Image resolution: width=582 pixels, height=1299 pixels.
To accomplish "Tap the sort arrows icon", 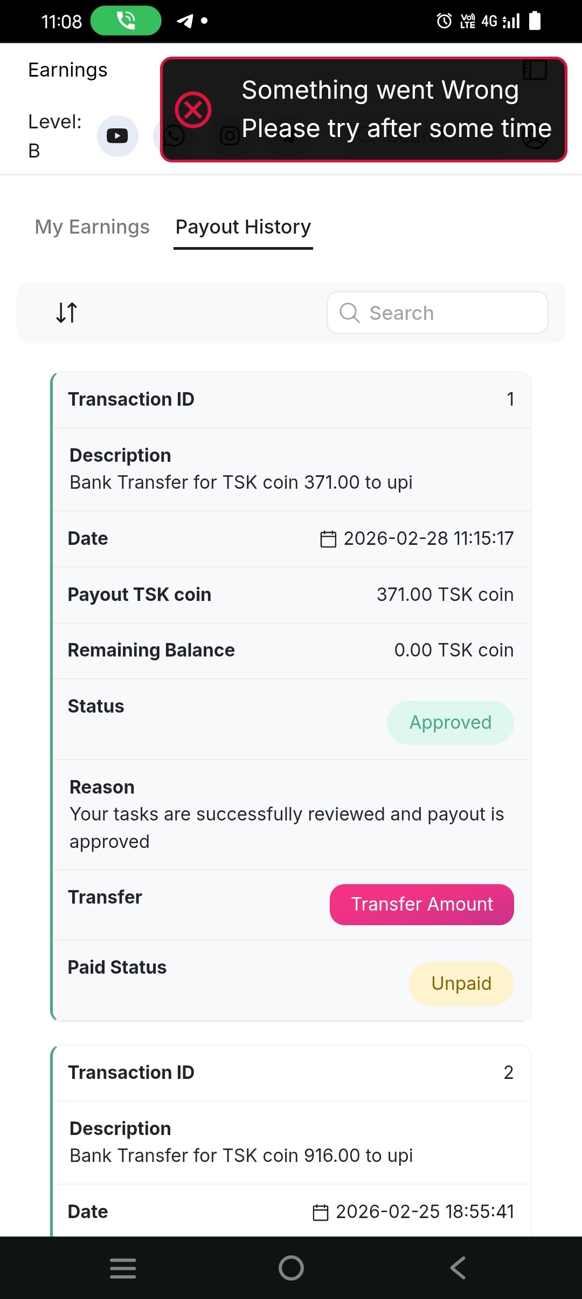I will click(67, 312).
